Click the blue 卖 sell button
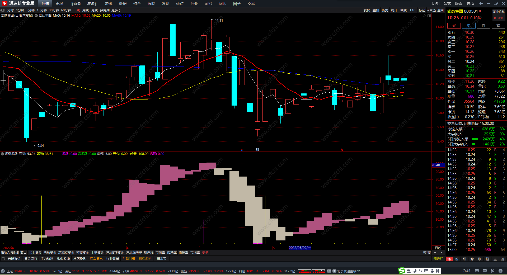Viewport: 507px width, 275px height. 469,26
